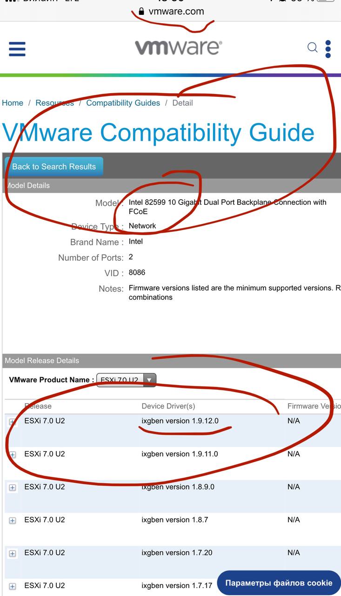Select the Release column header
The width and height of the screenshot is (341, 596).
(38, 406)
